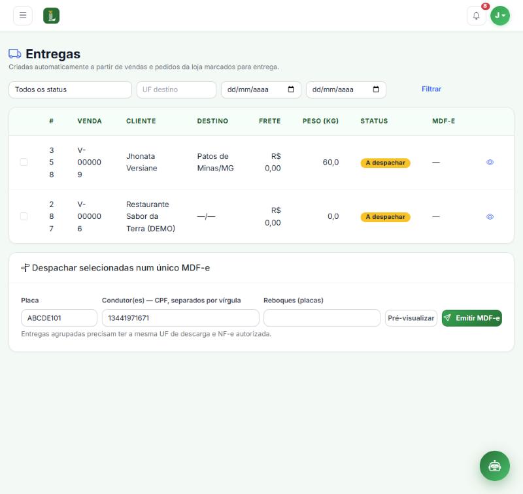Click the Reboques placas field
Viewport: 523px width, 494px height.
(x=322, y=318)
